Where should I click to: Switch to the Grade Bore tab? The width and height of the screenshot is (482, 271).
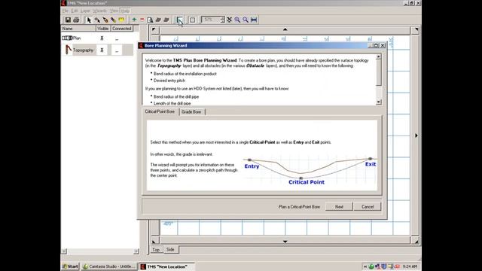click(191, 112)
